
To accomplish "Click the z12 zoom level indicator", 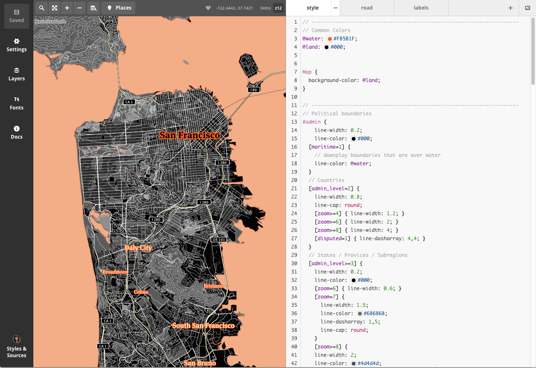I will pos(278,8).
